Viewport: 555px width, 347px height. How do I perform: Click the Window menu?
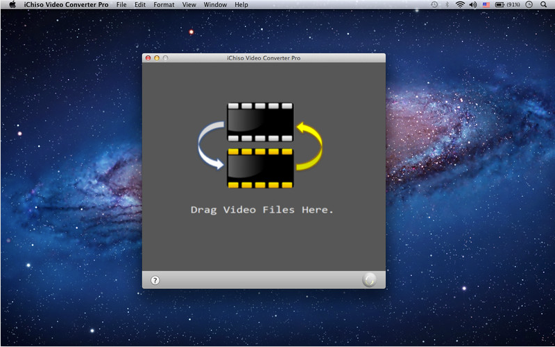(215, 5)
